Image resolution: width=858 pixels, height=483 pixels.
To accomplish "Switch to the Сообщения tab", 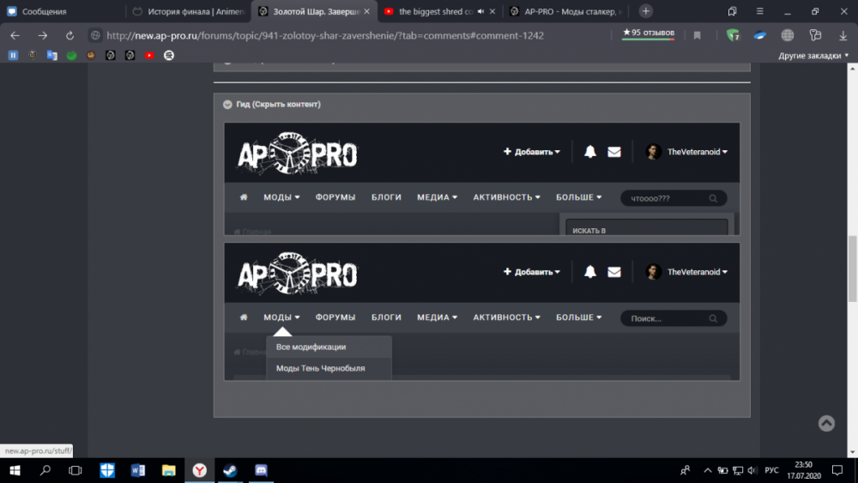I will tap(60, 12).
